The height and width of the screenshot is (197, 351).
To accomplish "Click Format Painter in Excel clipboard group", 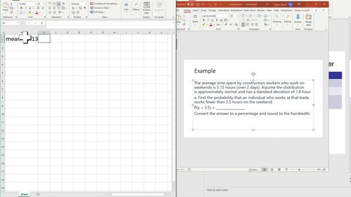I will coord(12,12).
